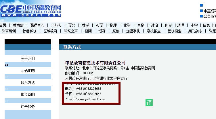The image size is (216, 119).
Task: Open 特色学校 link
Action: (x=29, y=31)
